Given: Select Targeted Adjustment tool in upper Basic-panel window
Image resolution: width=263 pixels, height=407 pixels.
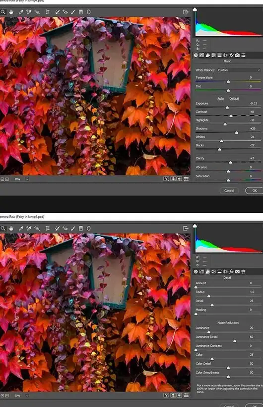Looking at the screenshot, I should click(37, 12).
